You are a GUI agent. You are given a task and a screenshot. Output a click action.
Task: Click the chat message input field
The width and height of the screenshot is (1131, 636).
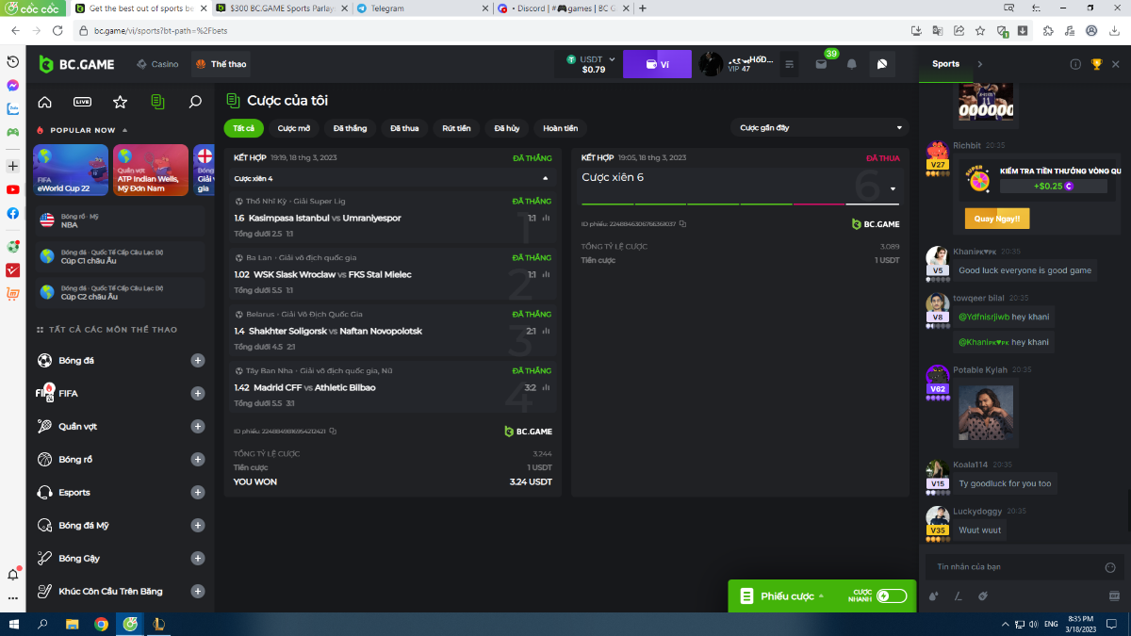1013,567
